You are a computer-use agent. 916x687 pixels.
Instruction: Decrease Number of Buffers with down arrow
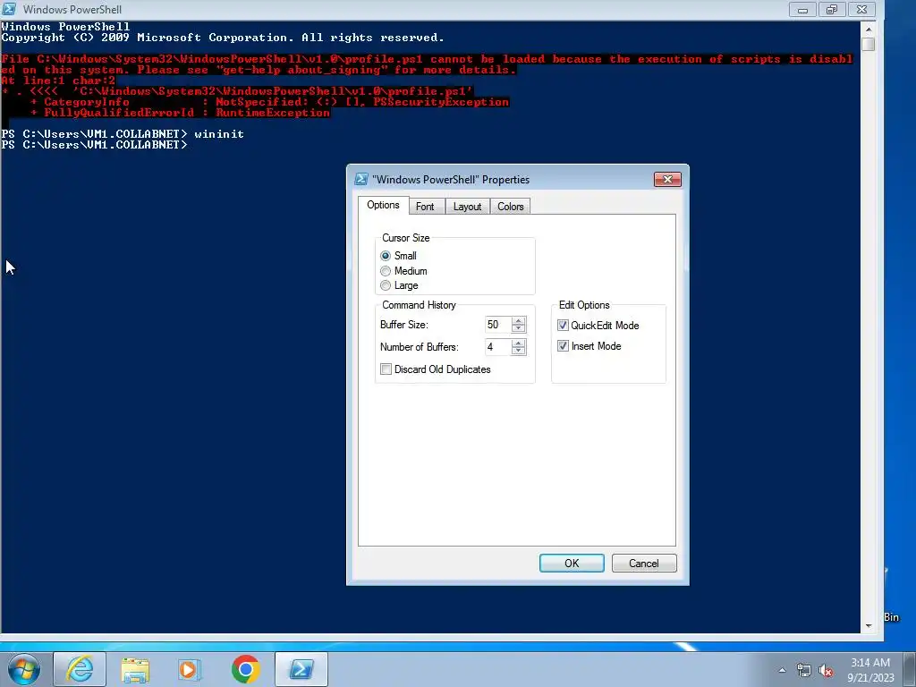coord(518,351)
